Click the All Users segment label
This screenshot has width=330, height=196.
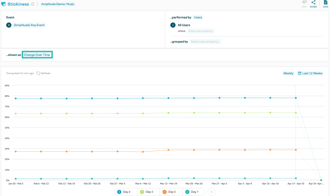click(184, 25)
